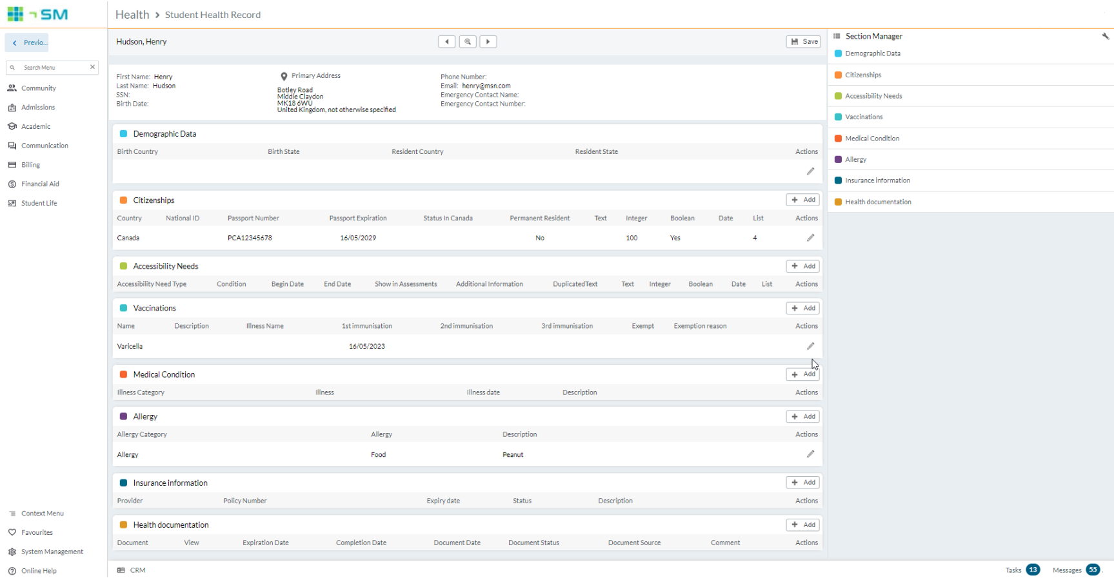This screenshot has width=1114, height=578.
Task: Open the Community sidebar menu
Action: [32, 88]
